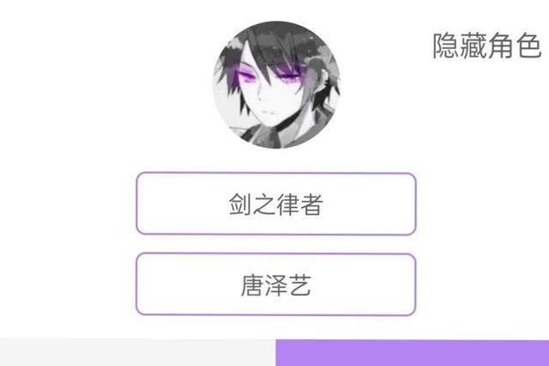Click the 律 character in the first option

tap(288, 204)
